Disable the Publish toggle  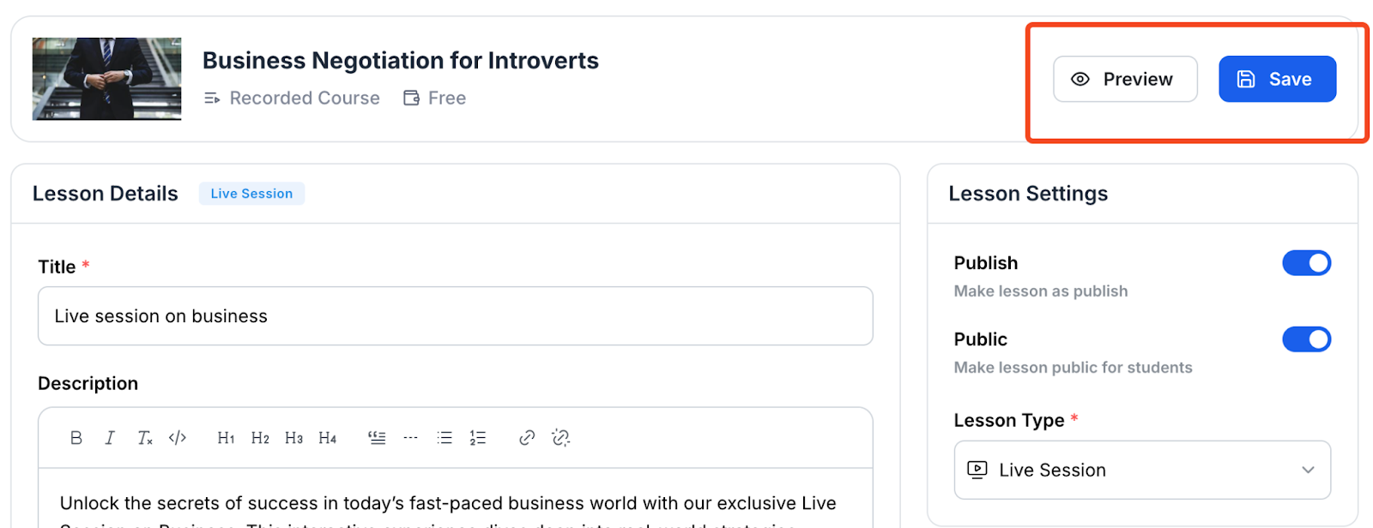(1305, 262)
